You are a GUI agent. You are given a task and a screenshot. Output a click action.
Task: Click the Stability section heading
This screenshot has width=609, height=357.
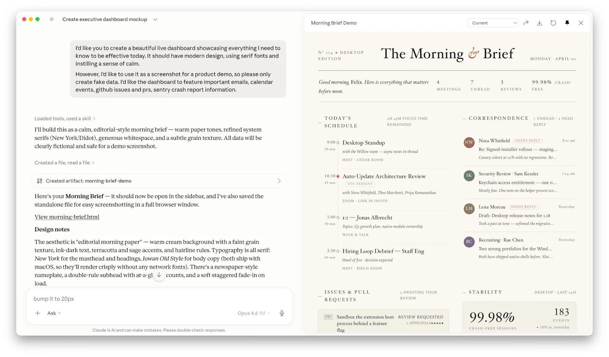[x=485, y=292]
